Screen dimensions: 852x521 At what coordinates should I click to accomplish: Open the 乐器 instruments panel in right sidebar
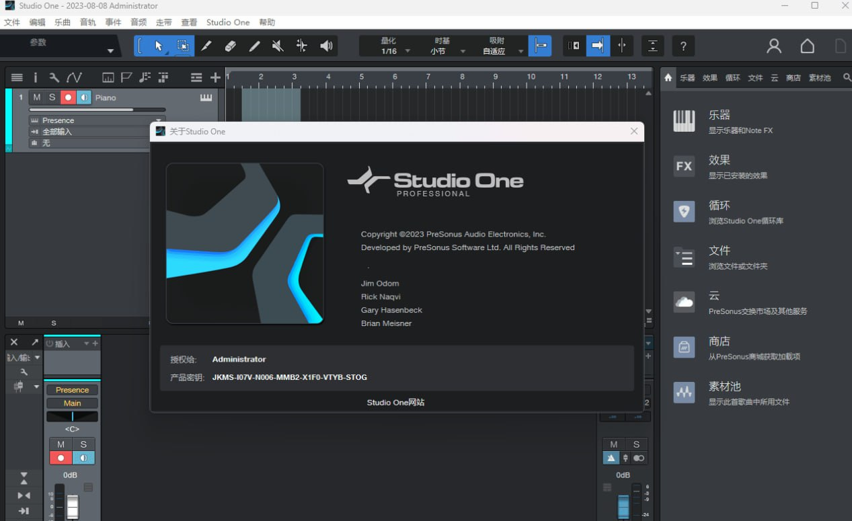719,114
